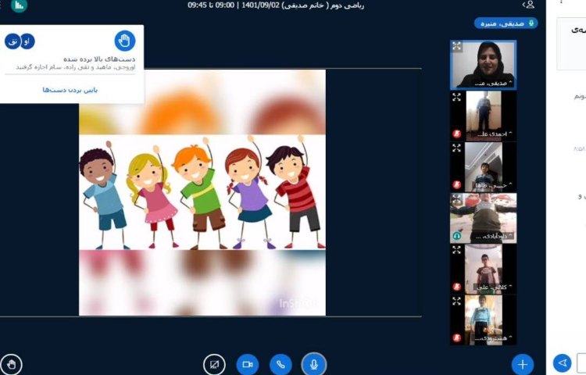The width and height of the screenshot is (586, 375).
Task: Click the children cartoon presentation slide
Action: pos(202,192)
